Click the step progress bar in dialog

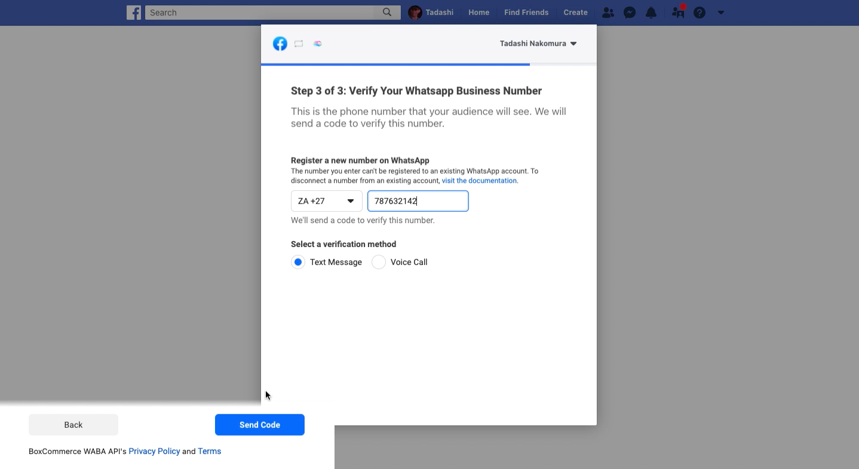[429, 64]
